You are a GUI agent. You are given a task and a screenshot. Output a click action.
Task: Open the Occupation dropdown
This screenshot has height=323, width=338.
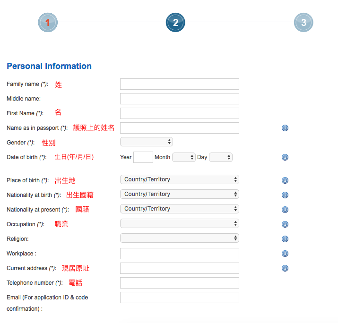pyautogui.click(x=179, y=223)
